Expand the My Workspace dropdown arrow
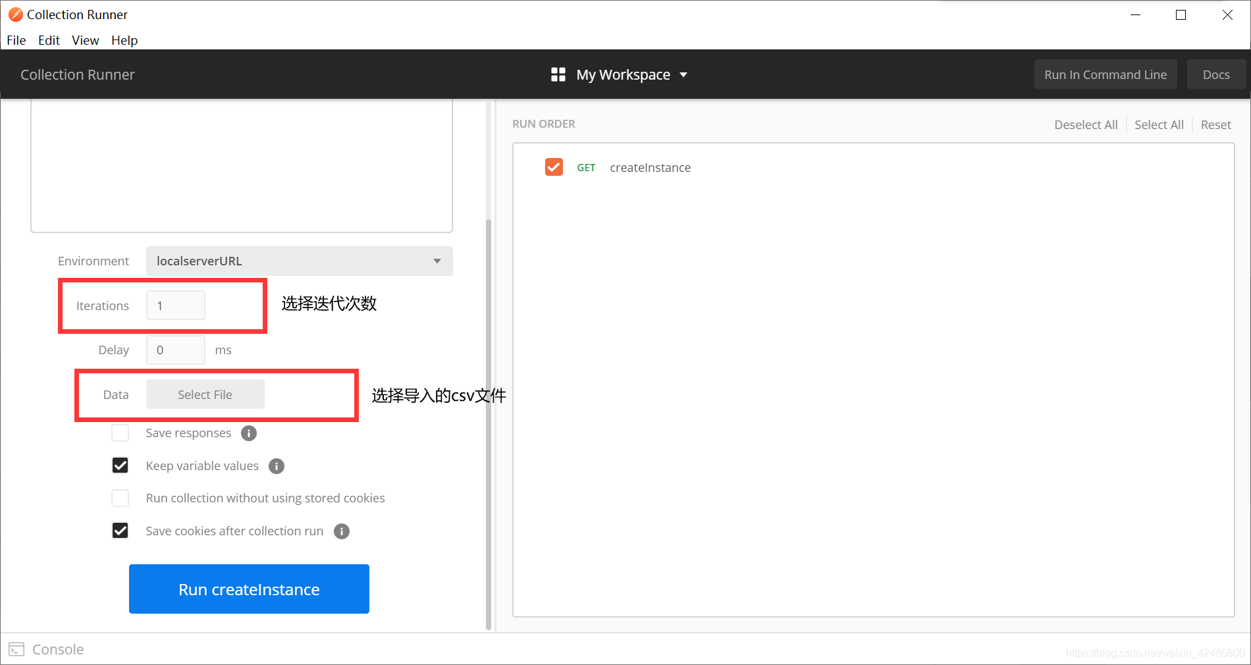The image size is (1251, 665). click(x=683, y=75)
